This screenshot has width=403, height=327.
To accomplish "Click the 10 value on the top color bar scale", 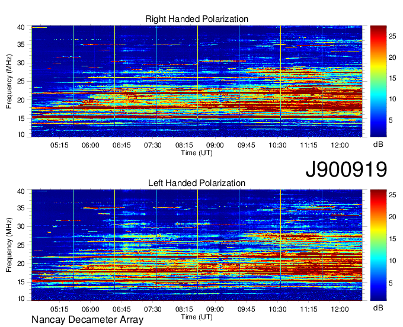I will [392, 99].
